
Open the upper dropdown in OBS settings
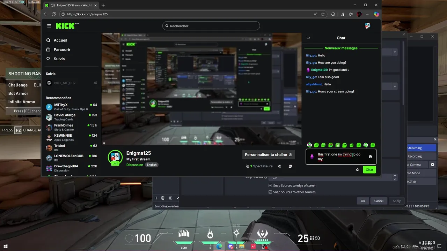[x=395, y=52]
